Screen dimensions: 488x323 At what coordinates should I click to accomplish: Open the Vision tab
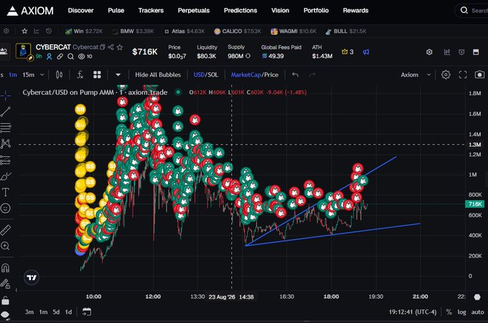(280, 11)
